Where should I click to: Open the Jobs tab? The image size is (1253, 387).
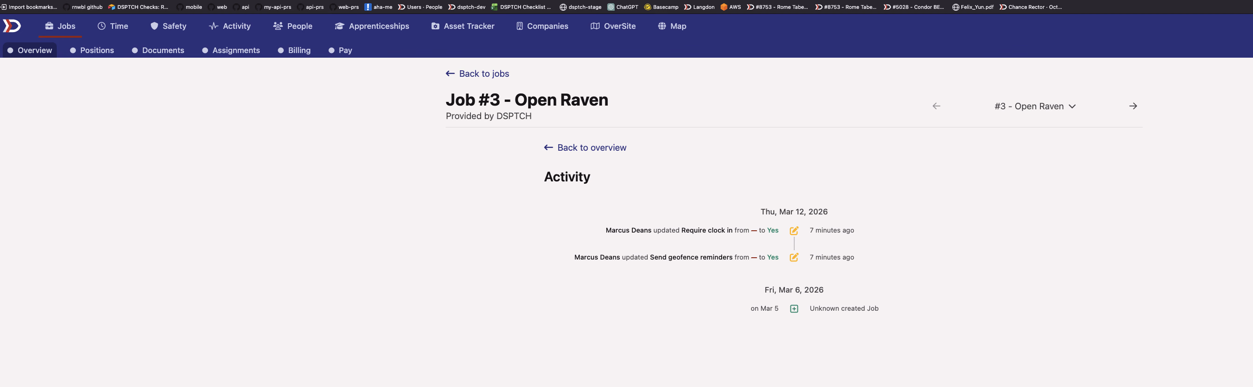[x=60, y=26]
